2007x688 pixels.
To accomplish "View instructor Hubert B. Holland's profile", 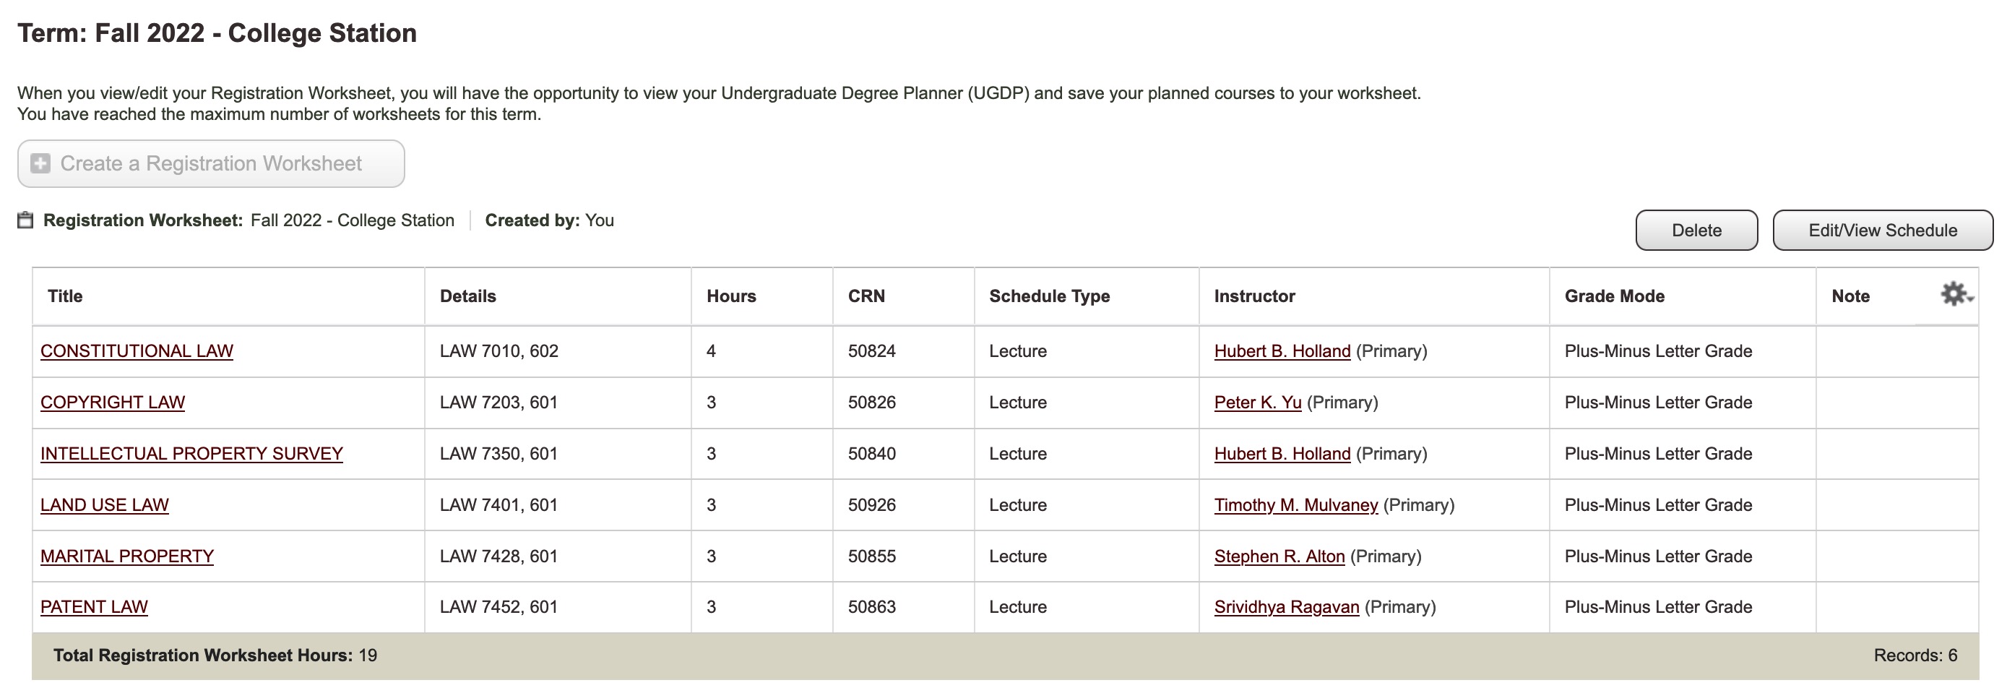I will [1282, 351].
